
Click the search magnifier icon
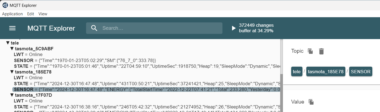point(94,28)
